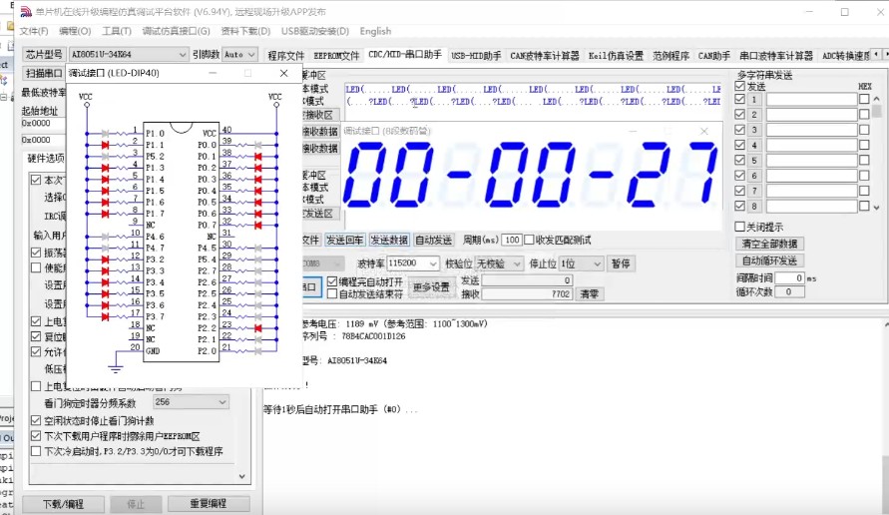889x515 pixels.
Task: Open 编程(O) menu
Action: [75, 31]
